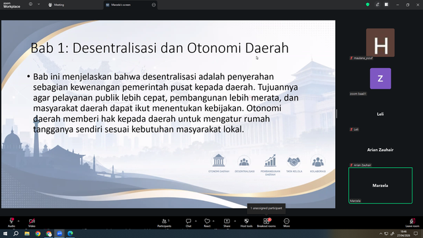Open Host tools shield
Screen dimensions: 423x238
pos(247,223)
